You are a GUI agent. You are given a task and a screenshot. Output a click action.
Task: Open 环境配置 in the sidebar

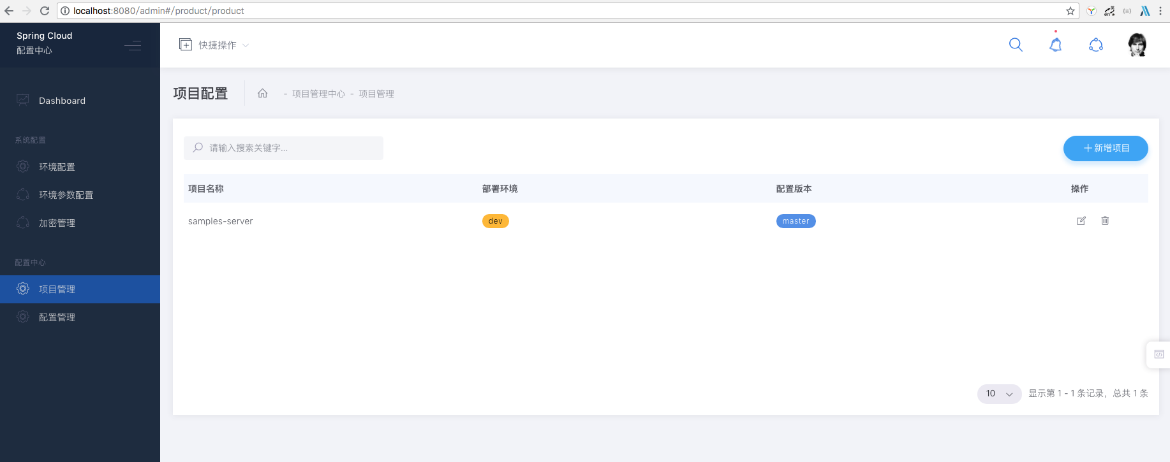pos(80,167)
